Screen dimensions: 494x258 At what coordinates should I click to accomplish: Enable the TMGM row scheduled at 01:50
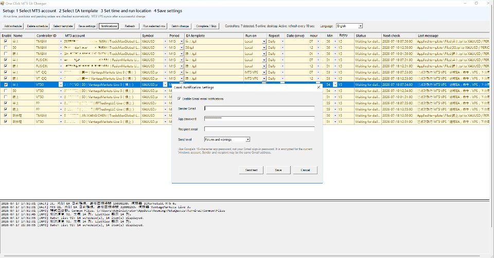point(6,53)
